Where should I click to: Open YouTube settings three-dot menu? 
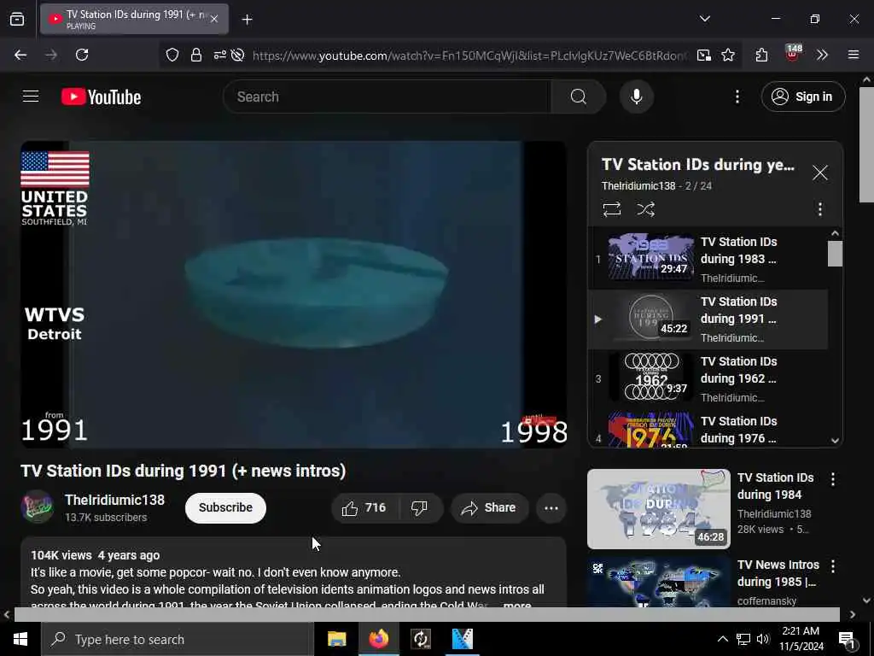pyautogui.click(x=737, y=97)
